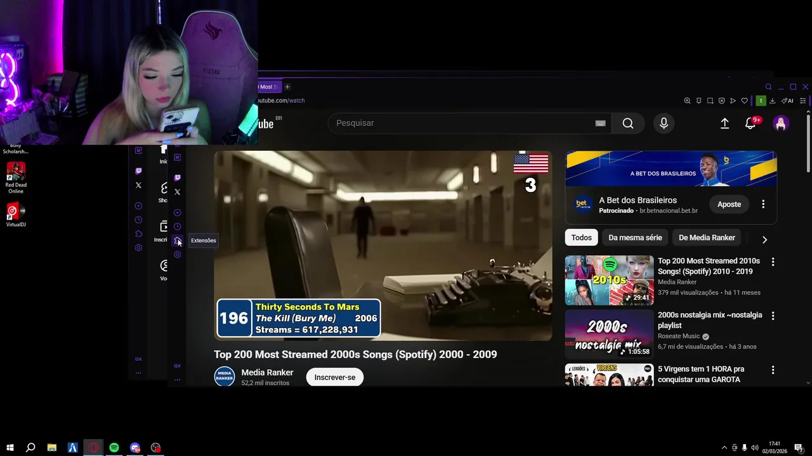Viewport: 812px width, 456px height.
Task: Open VirtualDJ desktop shortcut
Action: (16, 215)
